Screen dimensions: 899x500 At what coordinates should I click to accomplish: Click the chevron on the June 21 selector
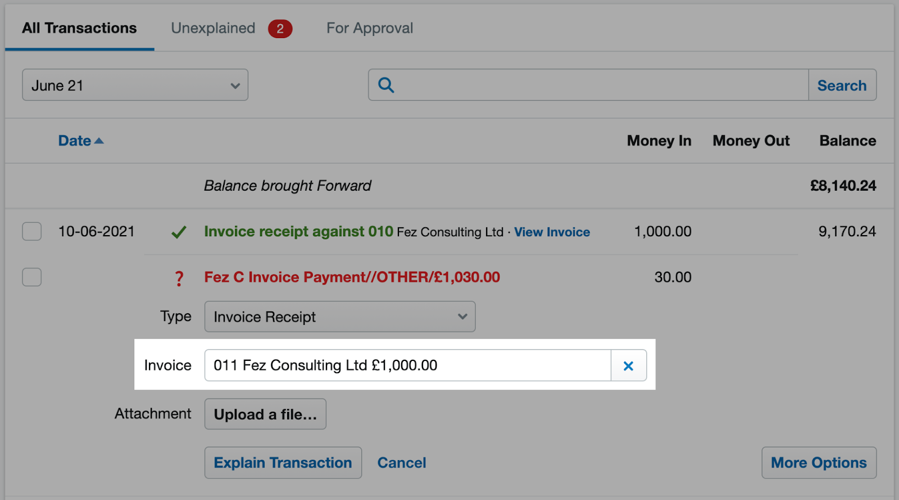click(235, 85)
